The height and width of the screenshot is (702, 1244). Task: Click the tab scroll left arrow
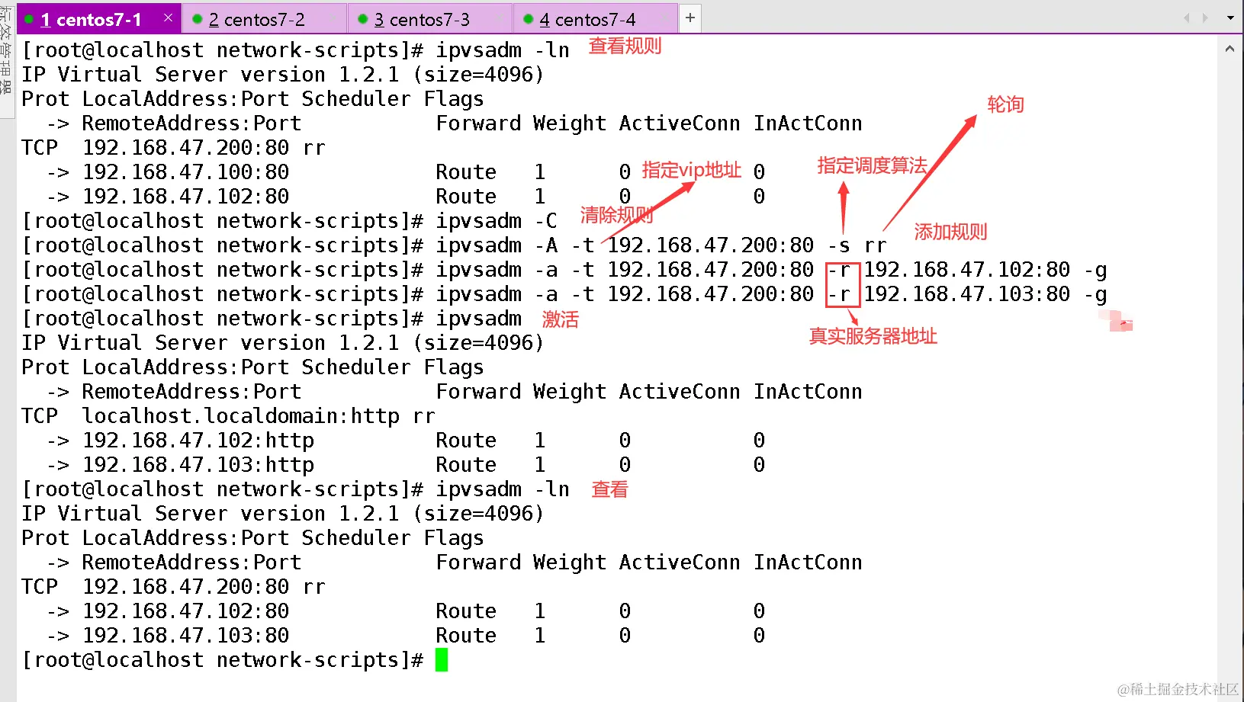click(1186, 18)
